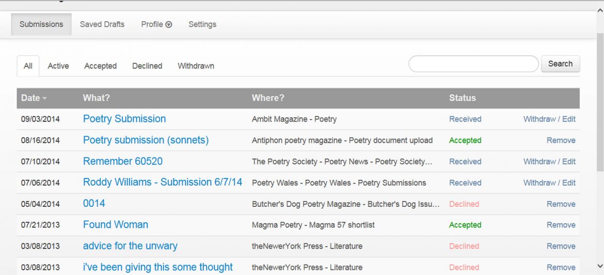The image size is (604, 275).
Task: Sort submissions by Date column arrow
Action: coord(44,98)
